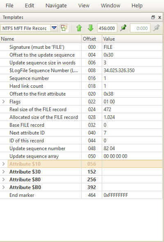Open the View menu
The image size is (164, 242).
[84, 6]
